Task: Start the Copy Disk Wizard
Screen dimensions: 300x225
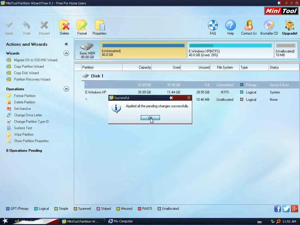Action: (x=26, y=73)
